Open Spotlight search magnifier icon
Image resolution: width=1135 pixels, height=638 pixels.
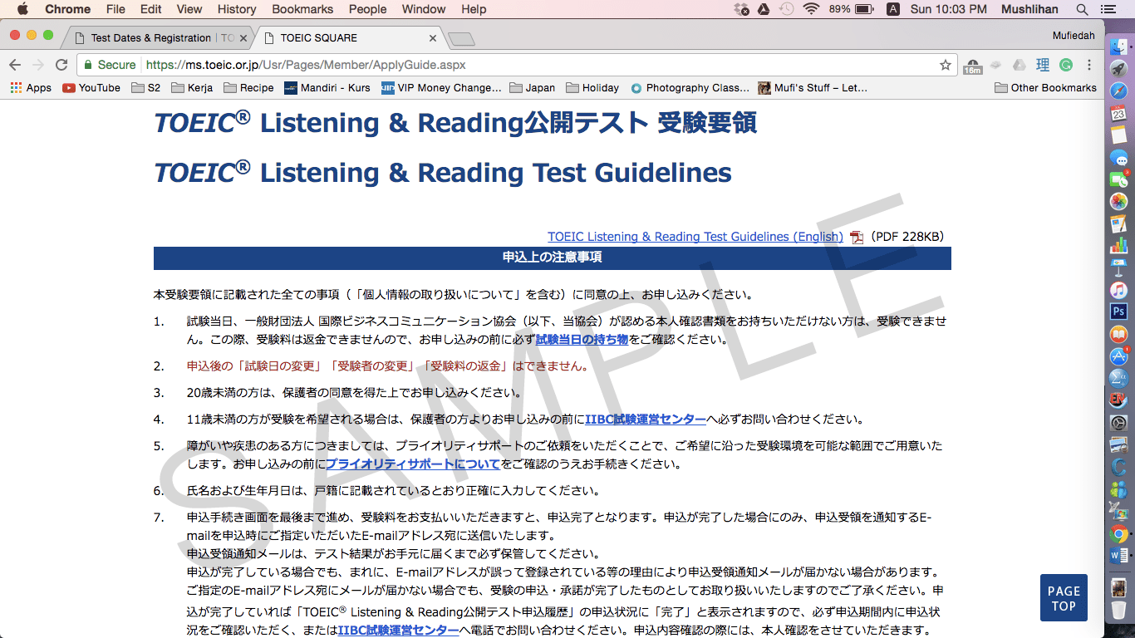coord(1082,9)
